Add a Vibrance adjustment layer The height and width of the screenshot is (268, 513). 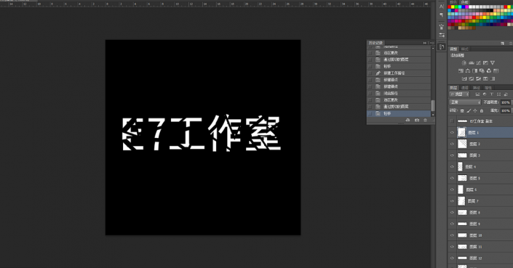(x=493, y=62)
